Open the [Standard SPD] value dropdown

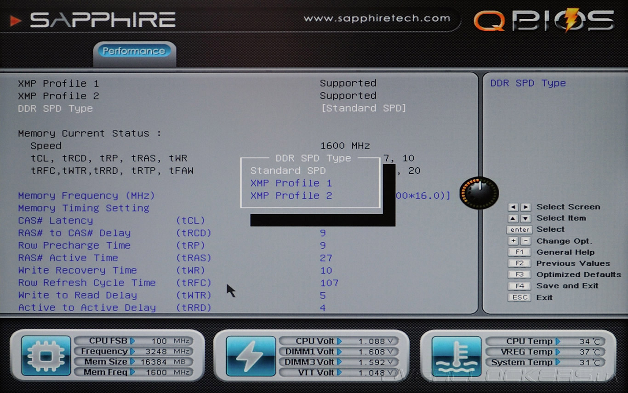click(x=363, y=108)
